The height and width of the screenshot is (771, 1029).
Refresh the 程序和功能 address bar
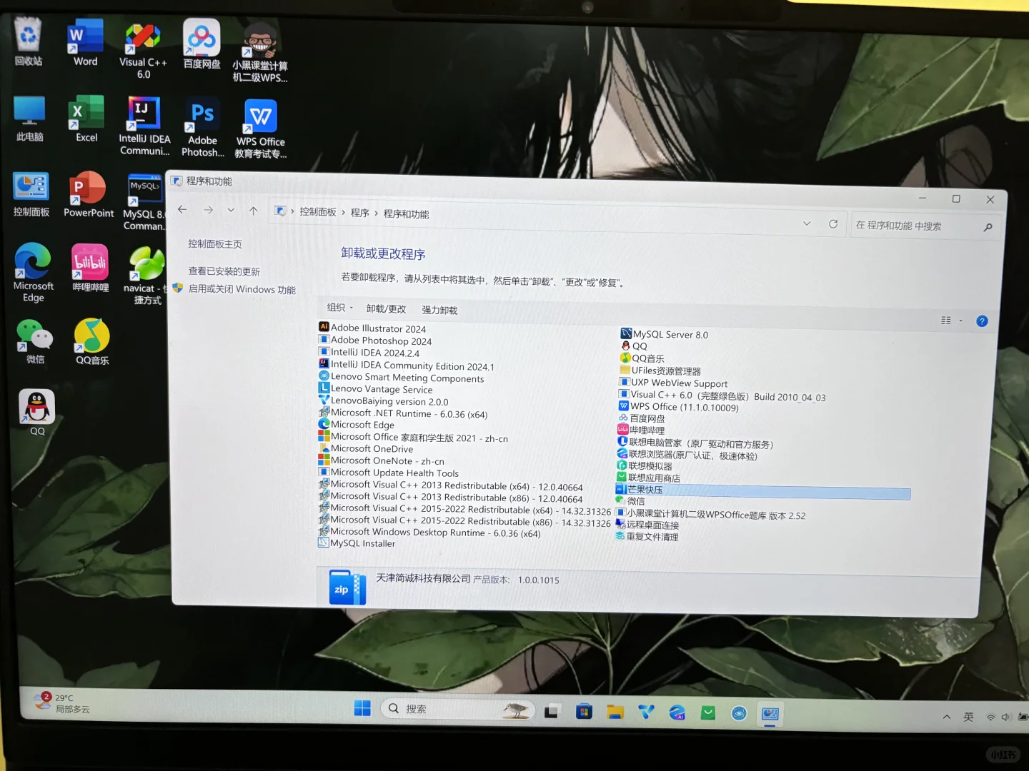pyautogui.click(x=833, y=223)
